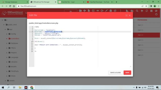
Task: Click the browser reload button
Action: (10, 6)
